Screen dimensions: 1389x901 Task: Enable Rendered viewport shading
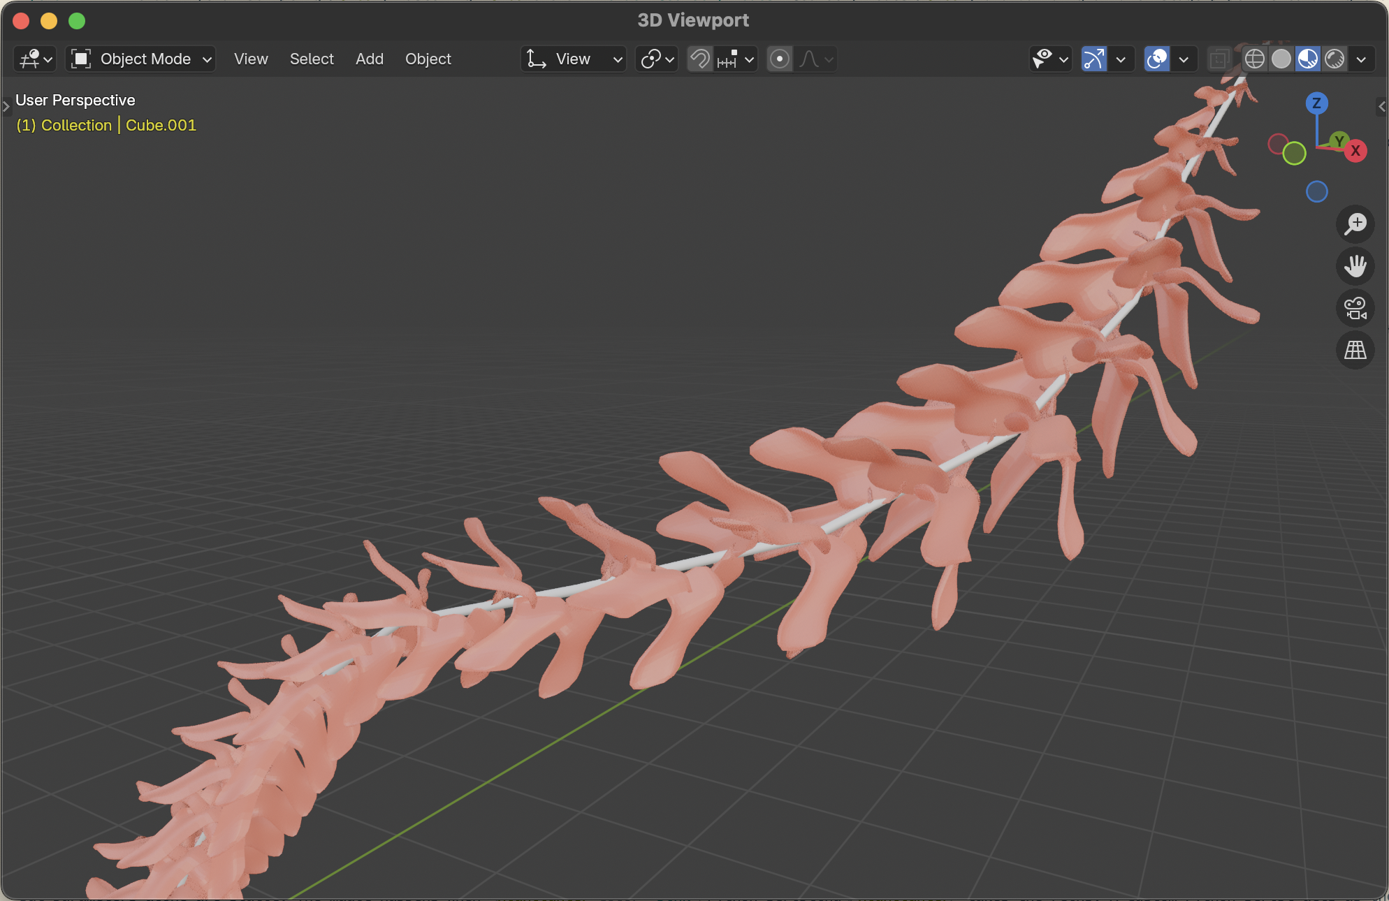point(1335,59)
